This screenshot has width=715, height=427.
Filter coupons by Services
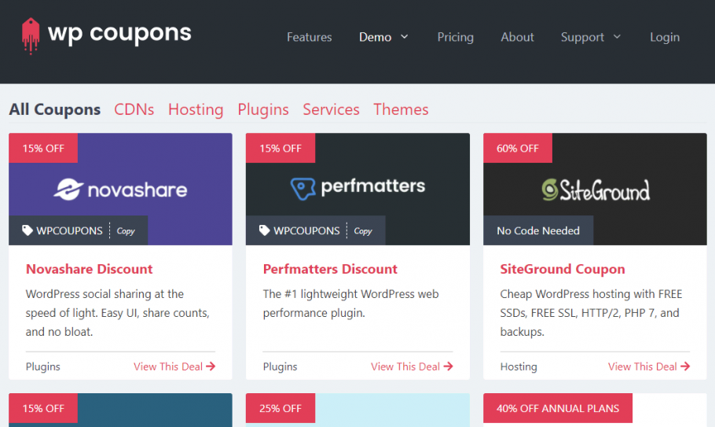(331, 109)
